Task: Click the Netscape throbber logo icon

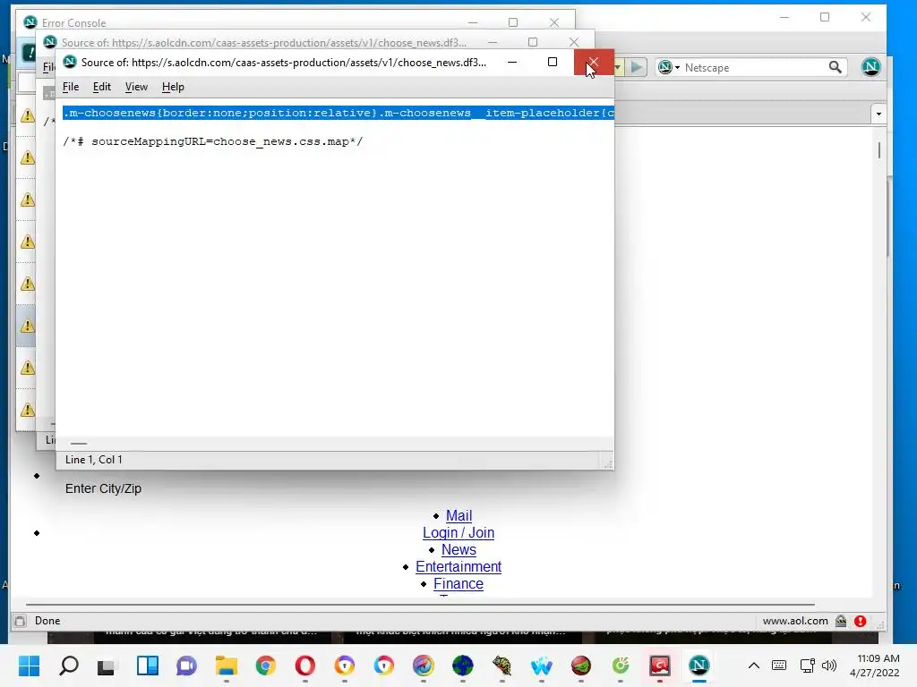Action: click(x=870, y=66)
